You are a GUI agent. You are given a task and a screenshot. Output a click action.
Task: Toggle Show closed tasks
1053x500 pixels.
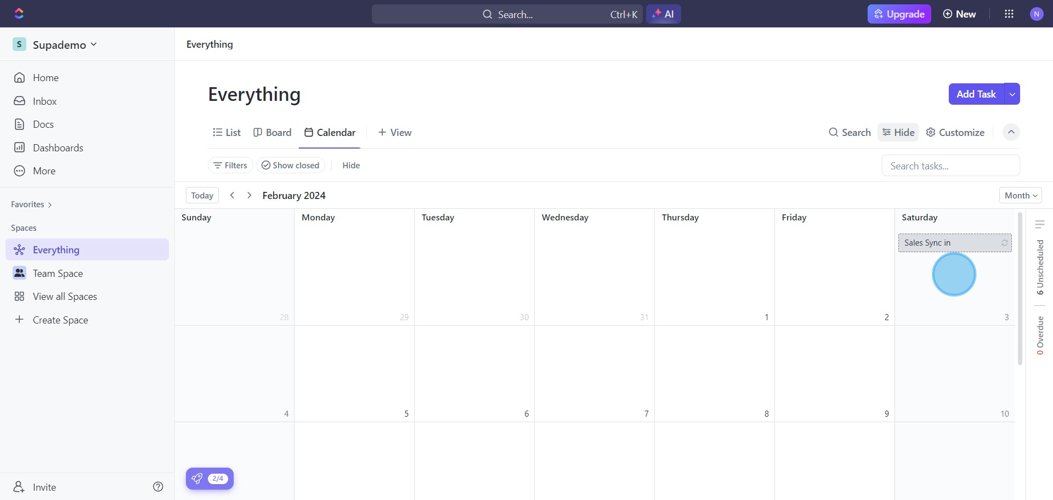point(290,166)
